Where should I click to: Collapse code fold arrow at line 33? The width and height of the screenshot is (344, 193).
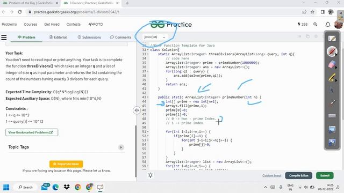(x=148, y=54)
